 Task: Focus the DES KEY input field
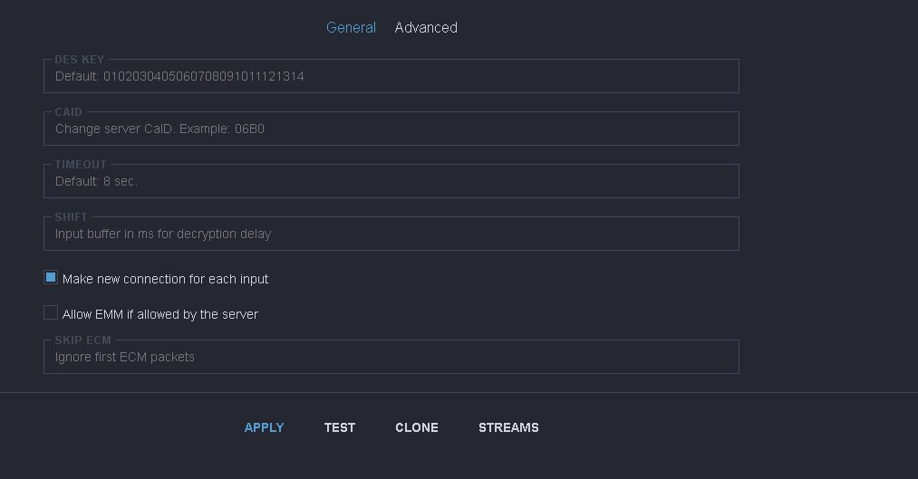pyautogui.click(x=391, y=76)
